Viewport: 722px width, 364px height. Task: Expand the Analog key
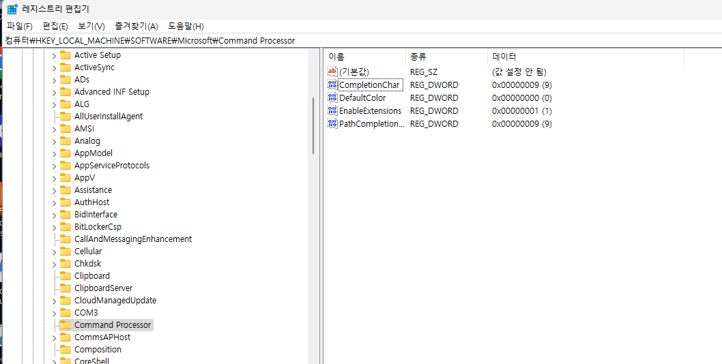(x=54, y=141)
